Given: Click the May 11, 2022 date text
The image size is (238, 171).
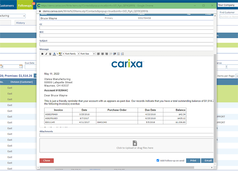Looking at the screenshot, I should tap(52, 74).
